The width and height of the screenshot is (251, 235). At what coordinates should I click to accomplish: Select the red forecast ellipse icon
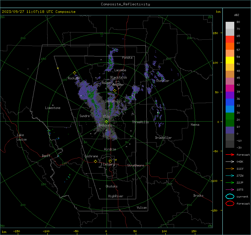[230, 203]
